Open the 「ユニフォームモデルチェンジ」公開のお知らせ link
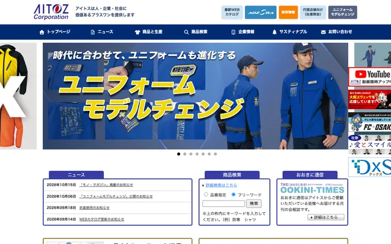Screen dimensions: 391x244 click(116, 196)
